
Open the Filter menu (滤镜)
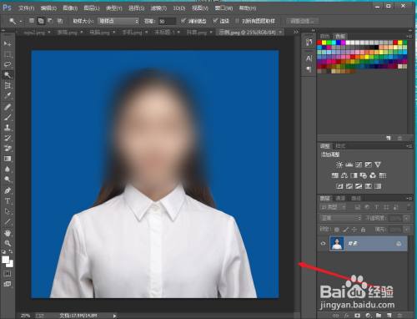(158, 8)
